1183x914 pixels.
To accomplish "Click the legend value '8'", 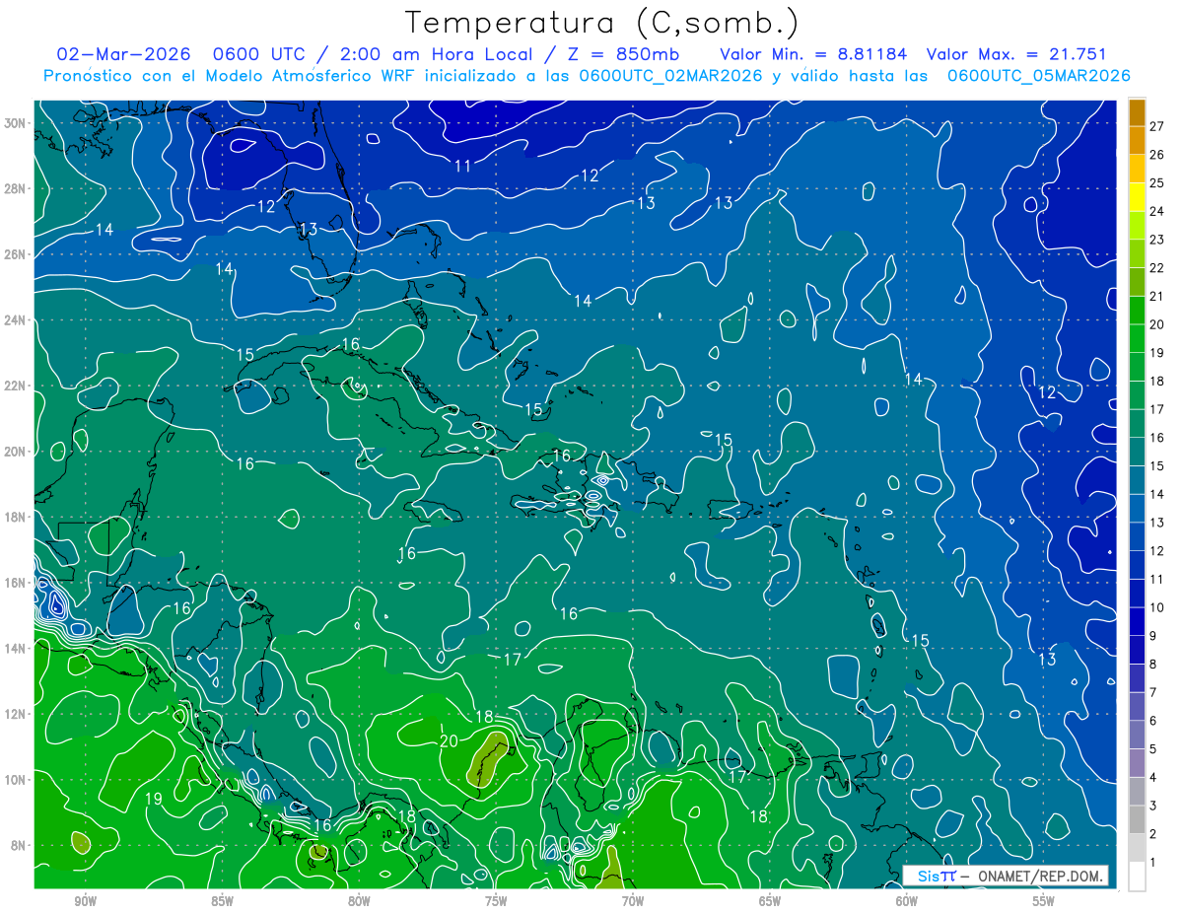I will (1153, 665).
